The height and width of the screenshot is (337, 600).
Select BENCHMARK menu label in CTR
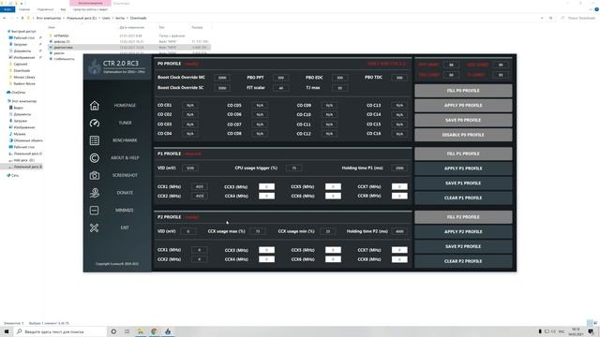point(125,140)
